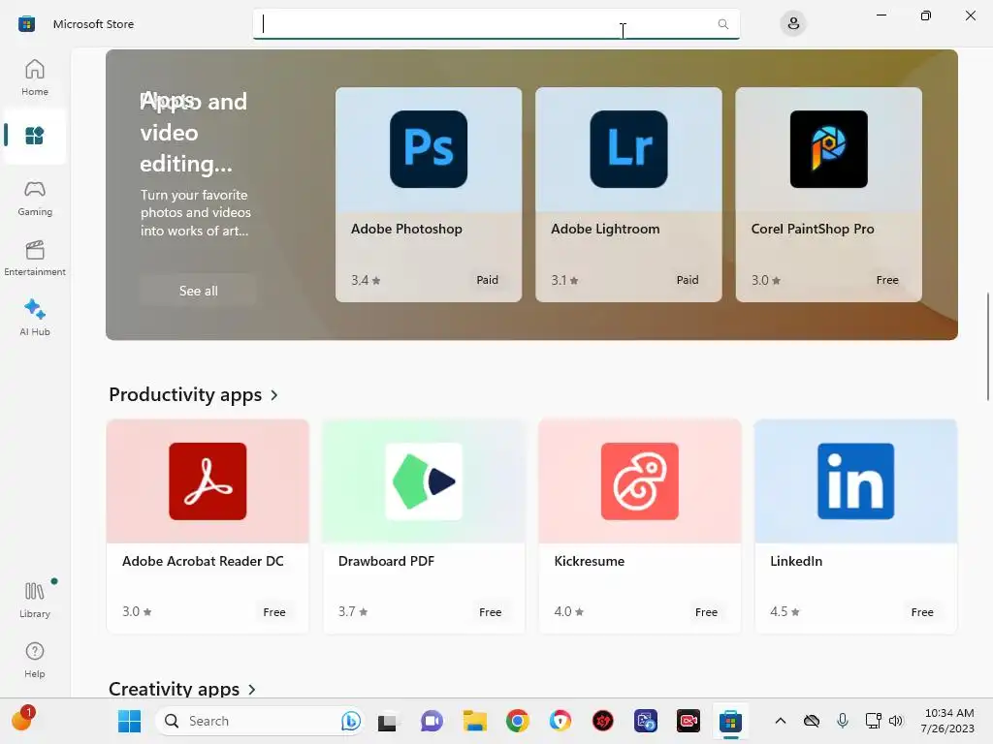Click the magnifier icon in Store search box
993x744 pixels.
pos(722,24)
